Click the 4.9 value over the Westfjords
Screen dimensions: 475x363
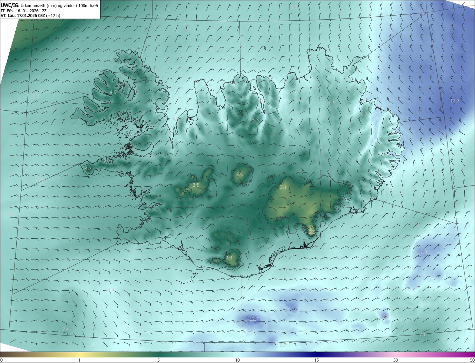(113, 92)
